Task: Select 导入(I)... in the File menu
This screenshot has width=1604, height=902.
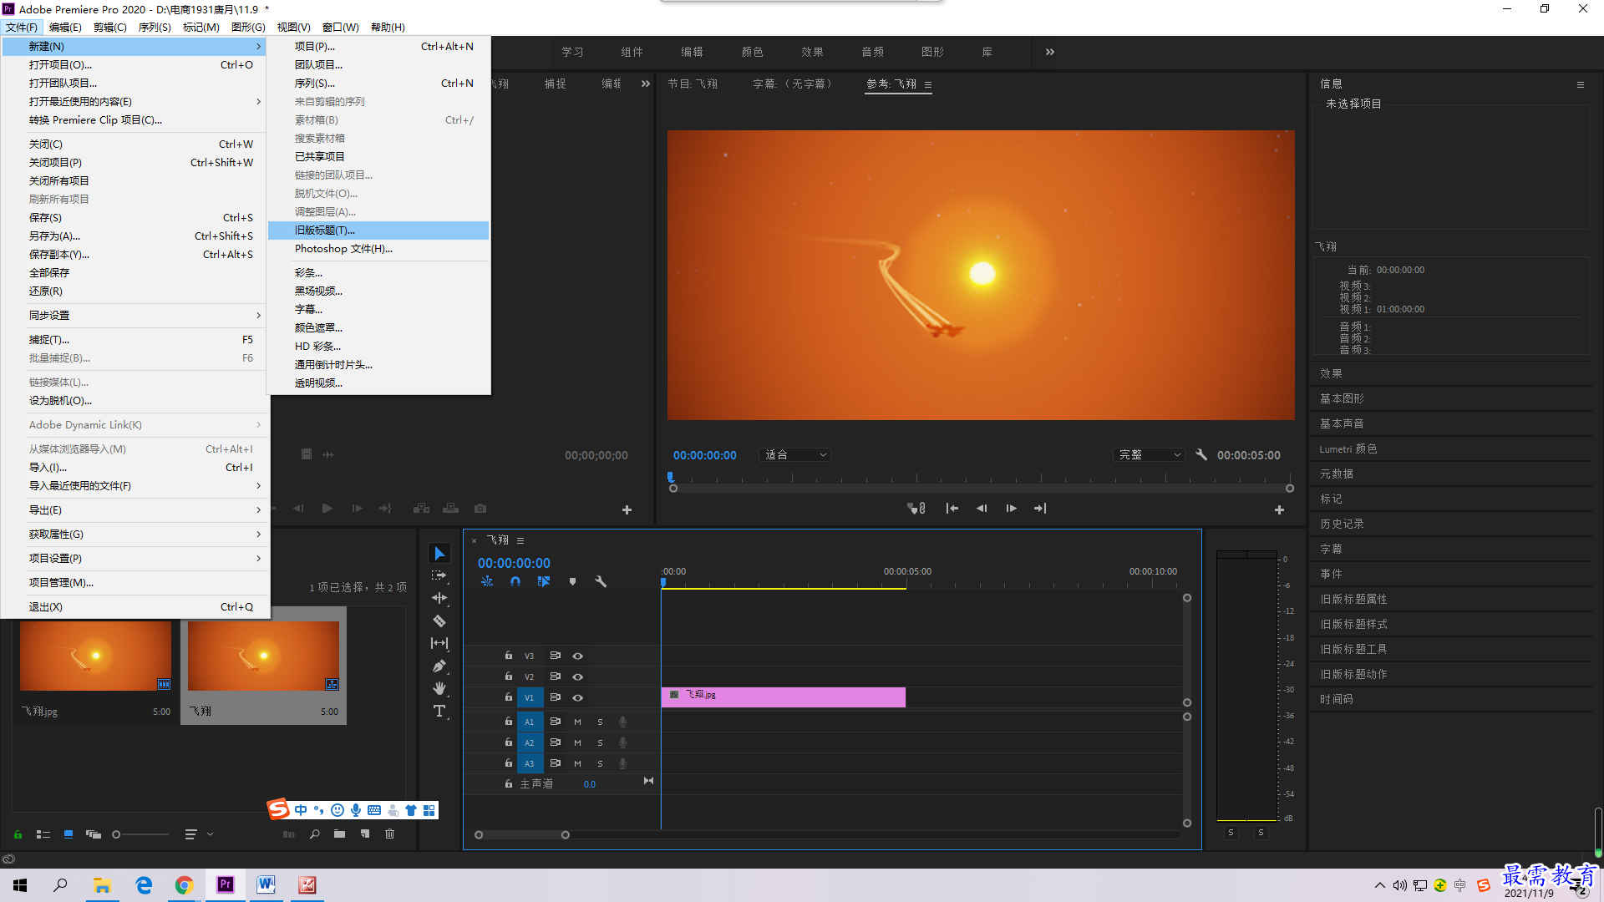Action: pos(135,468)
